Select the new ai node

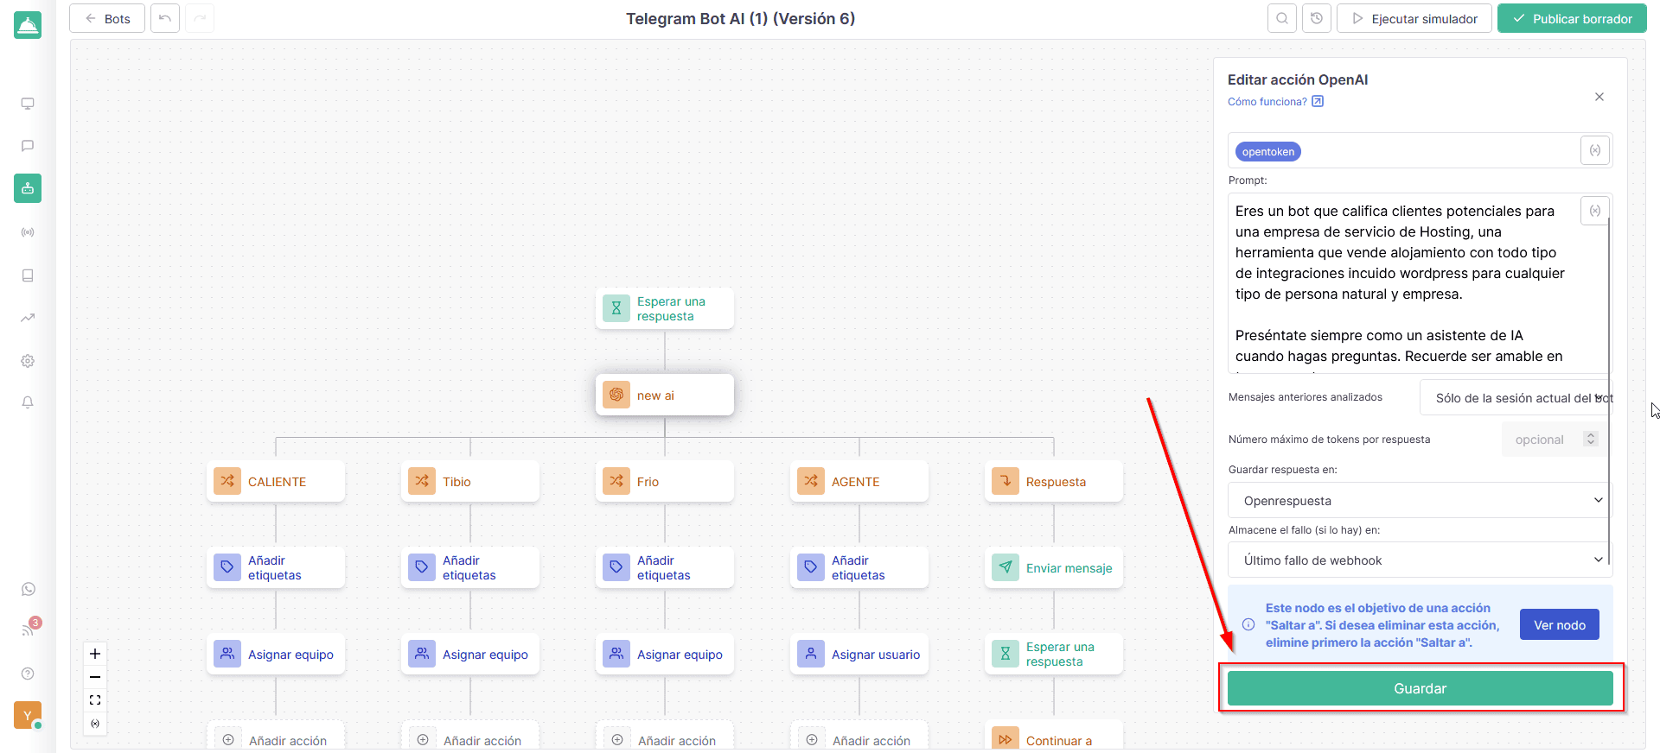665,395
